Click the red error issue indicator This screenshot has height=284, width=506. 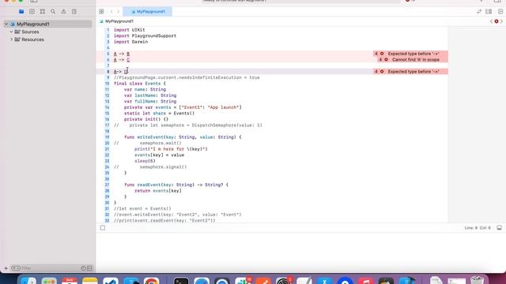(497, 21)
